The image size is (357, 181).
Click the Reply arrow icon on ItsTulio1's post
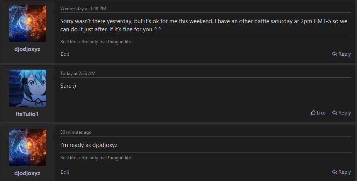(335, 113)
